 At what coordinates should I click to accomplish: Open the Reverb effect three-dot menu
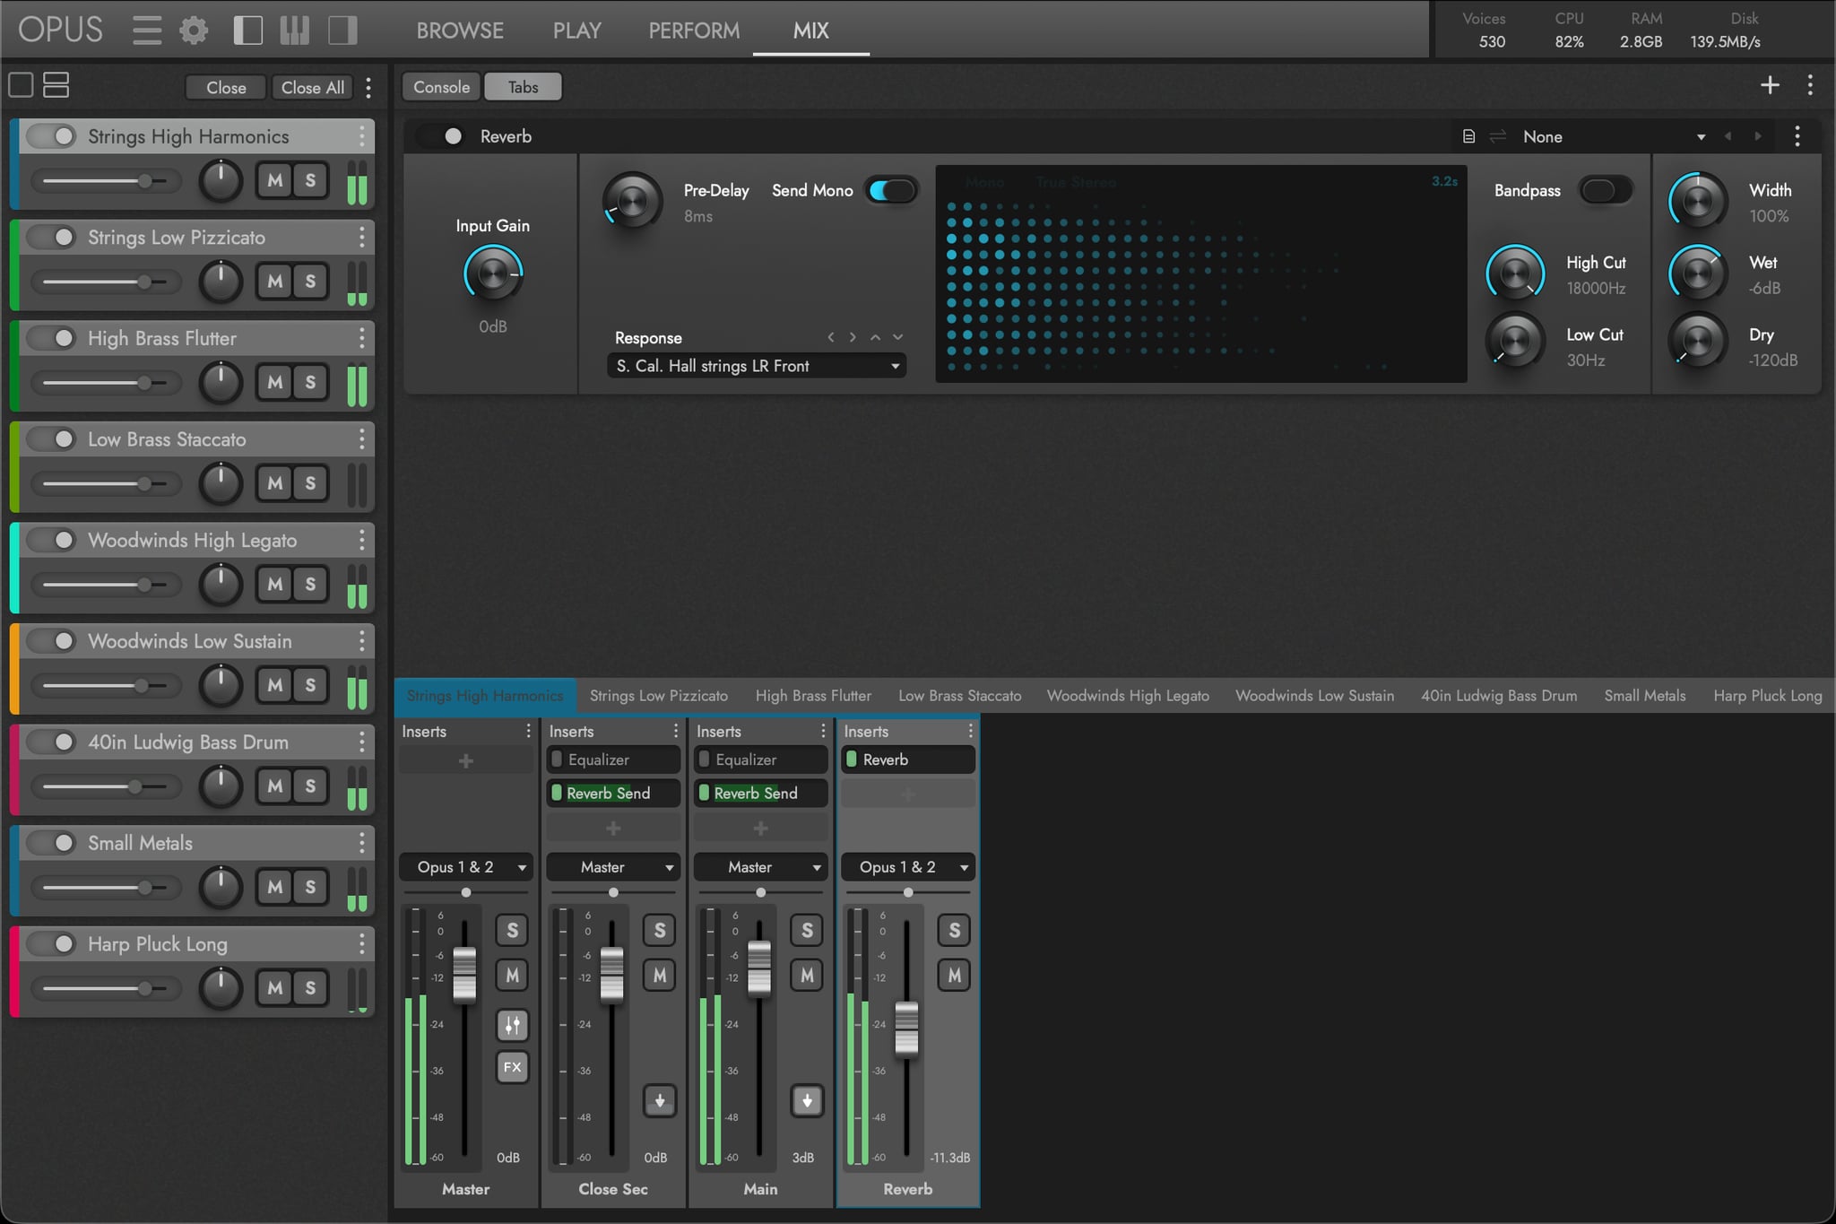[x=1797, y=136]
